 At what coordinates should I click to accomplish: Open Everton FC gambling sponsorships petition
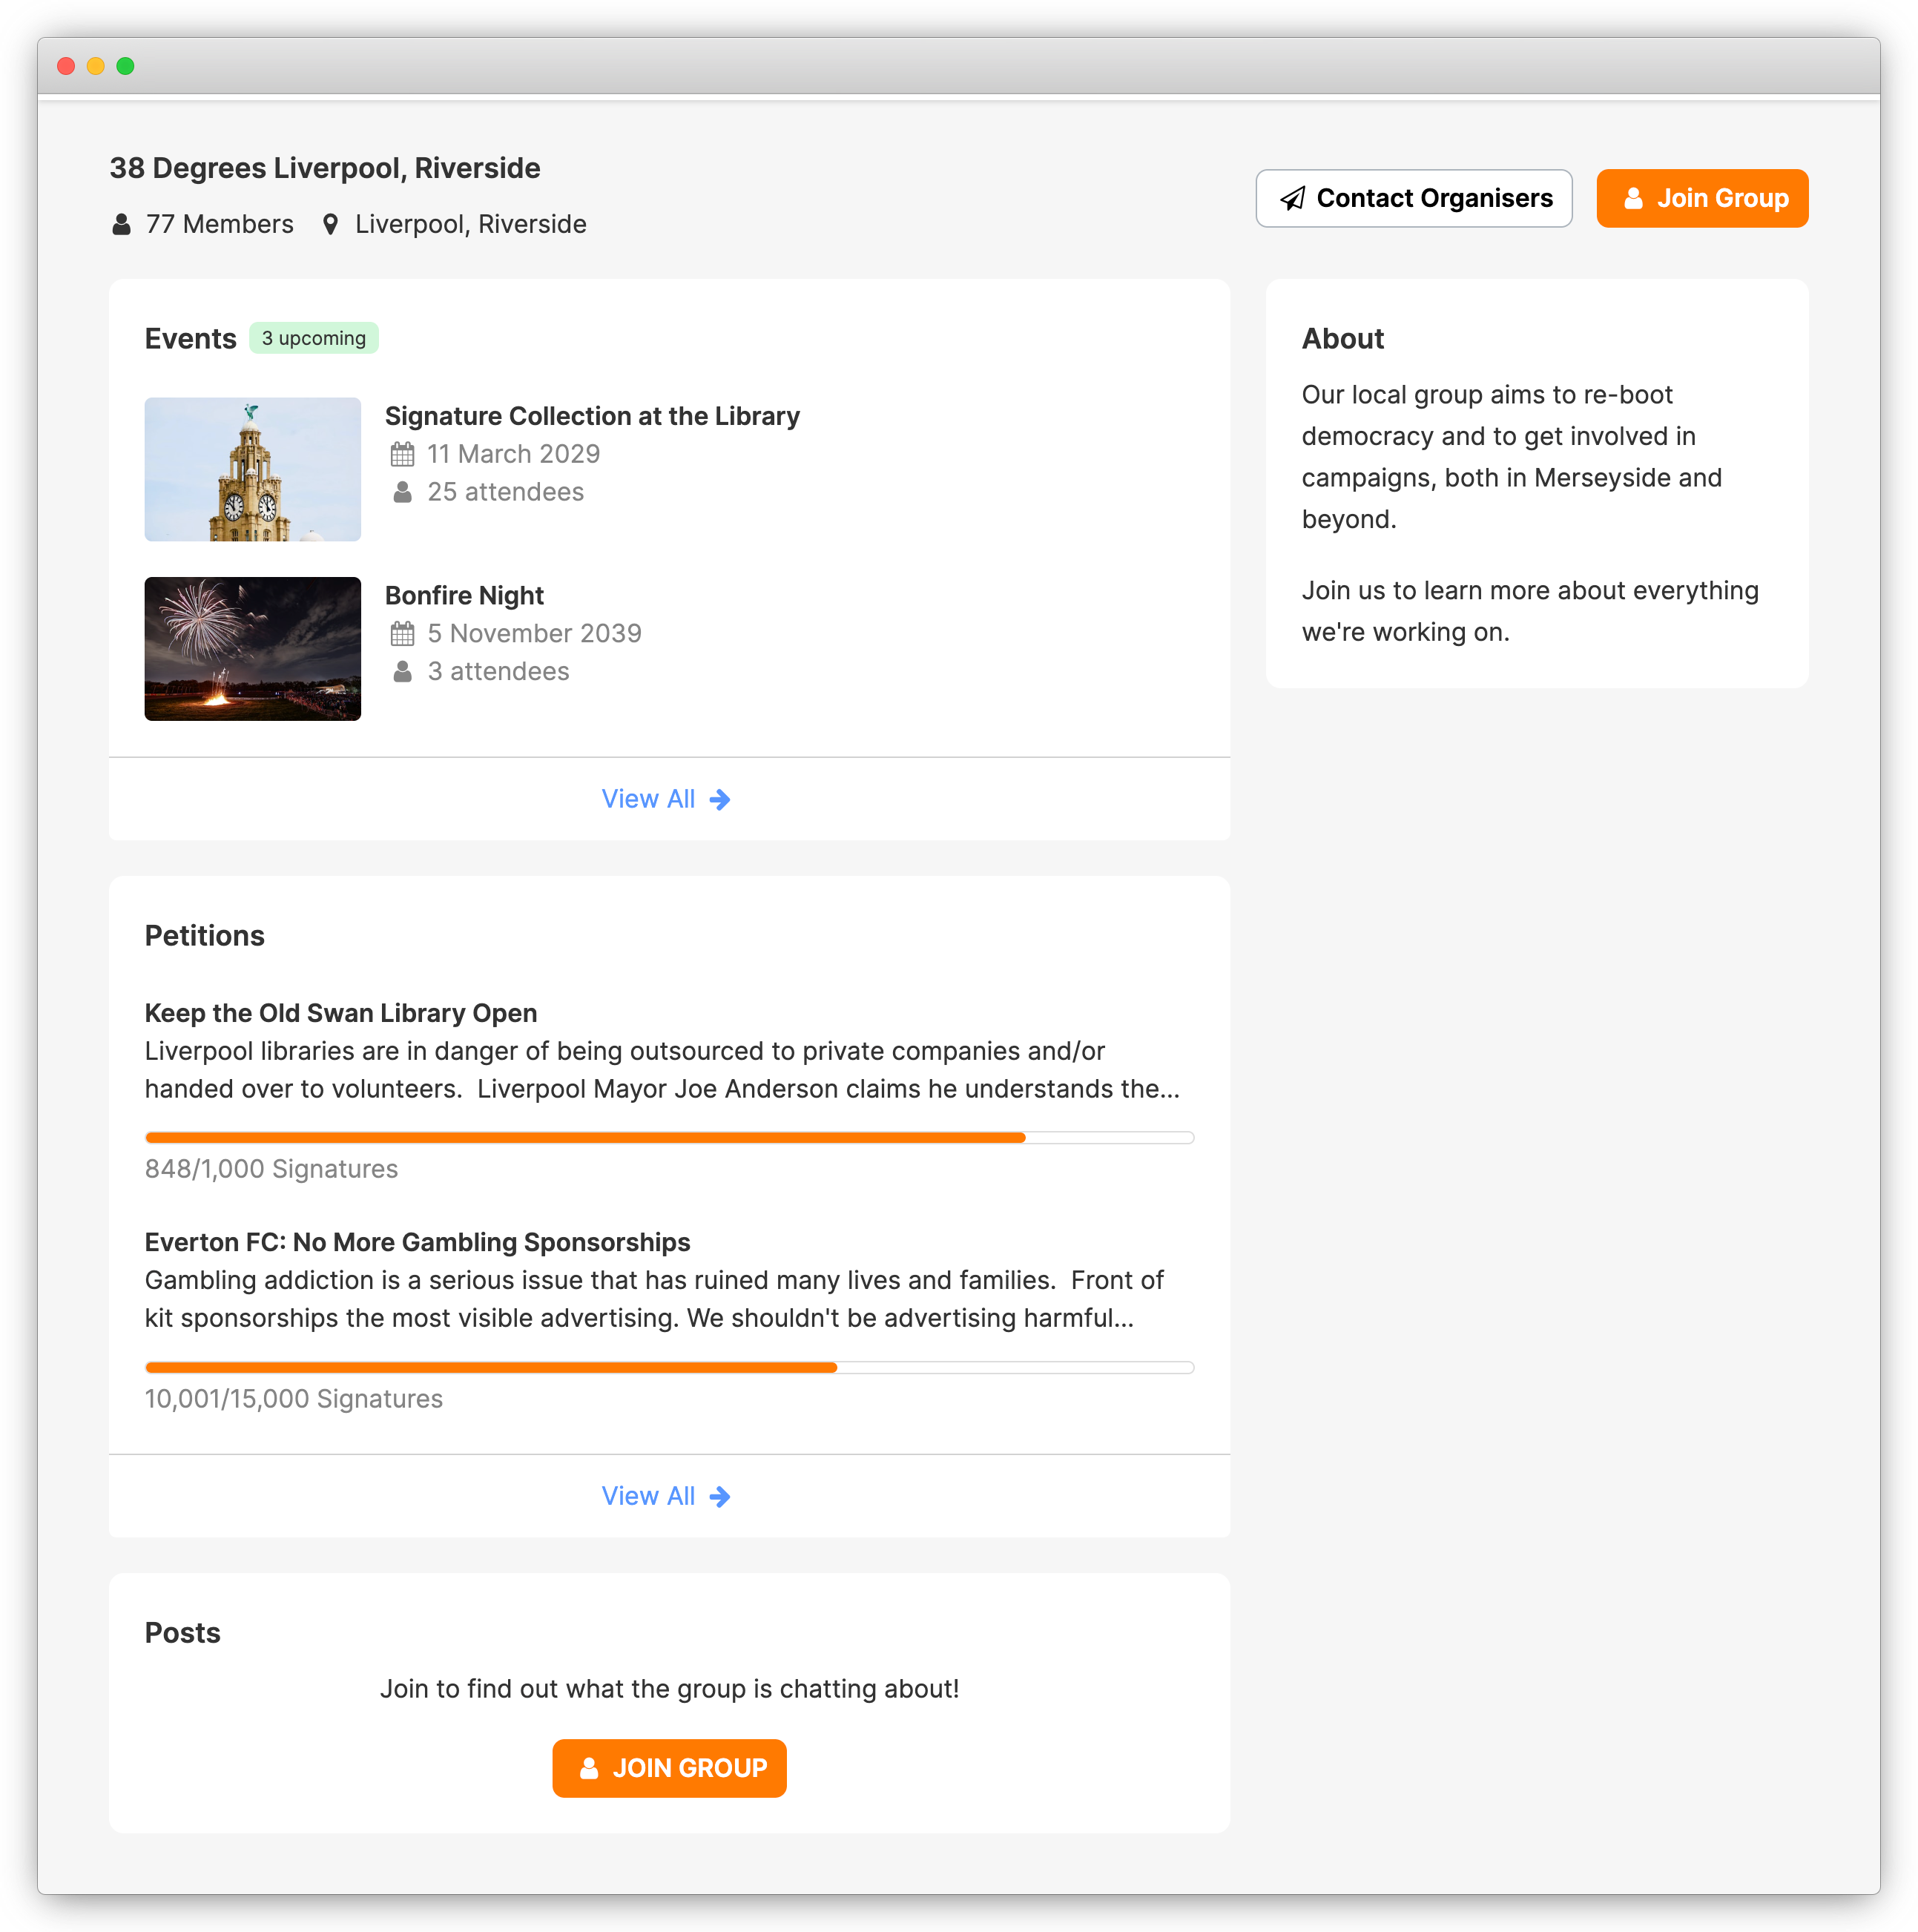coord(417,1242)
